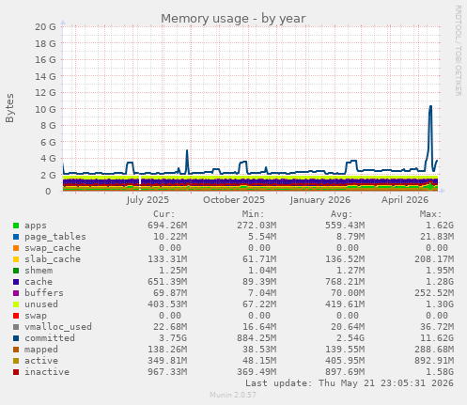
Task: Click the red swap legend swatch
Action: coord(16,316)
